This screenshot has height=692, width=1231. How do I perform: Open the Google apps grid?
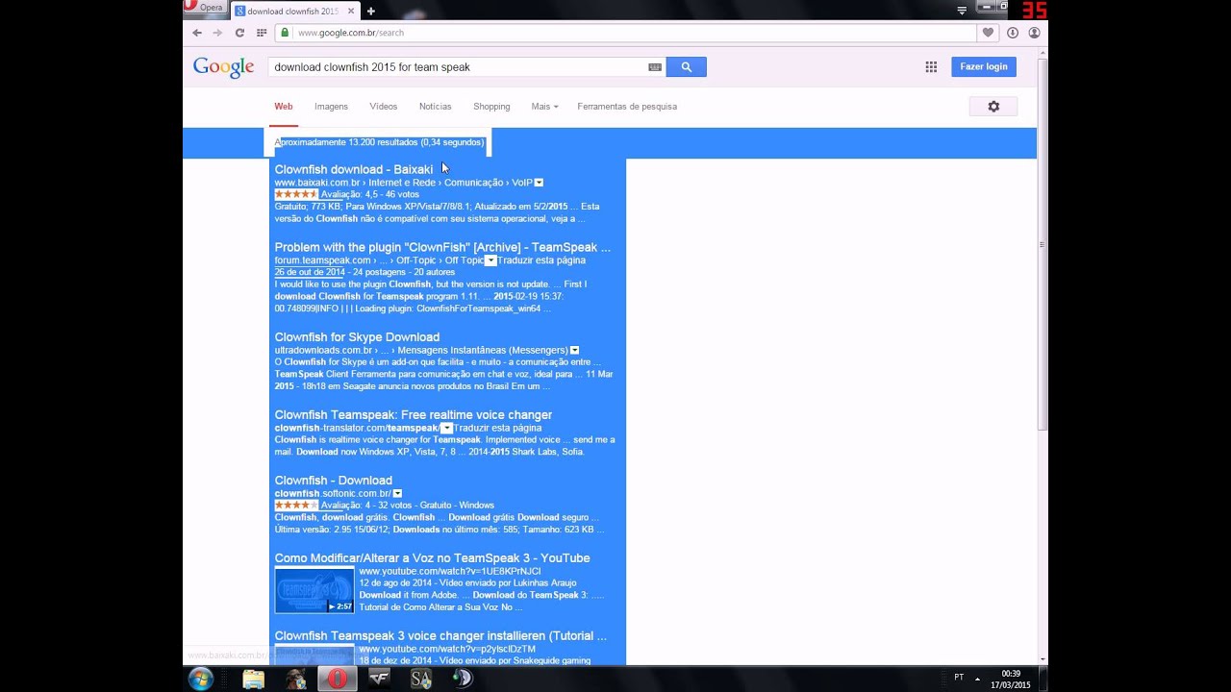[x=931, y=67]
